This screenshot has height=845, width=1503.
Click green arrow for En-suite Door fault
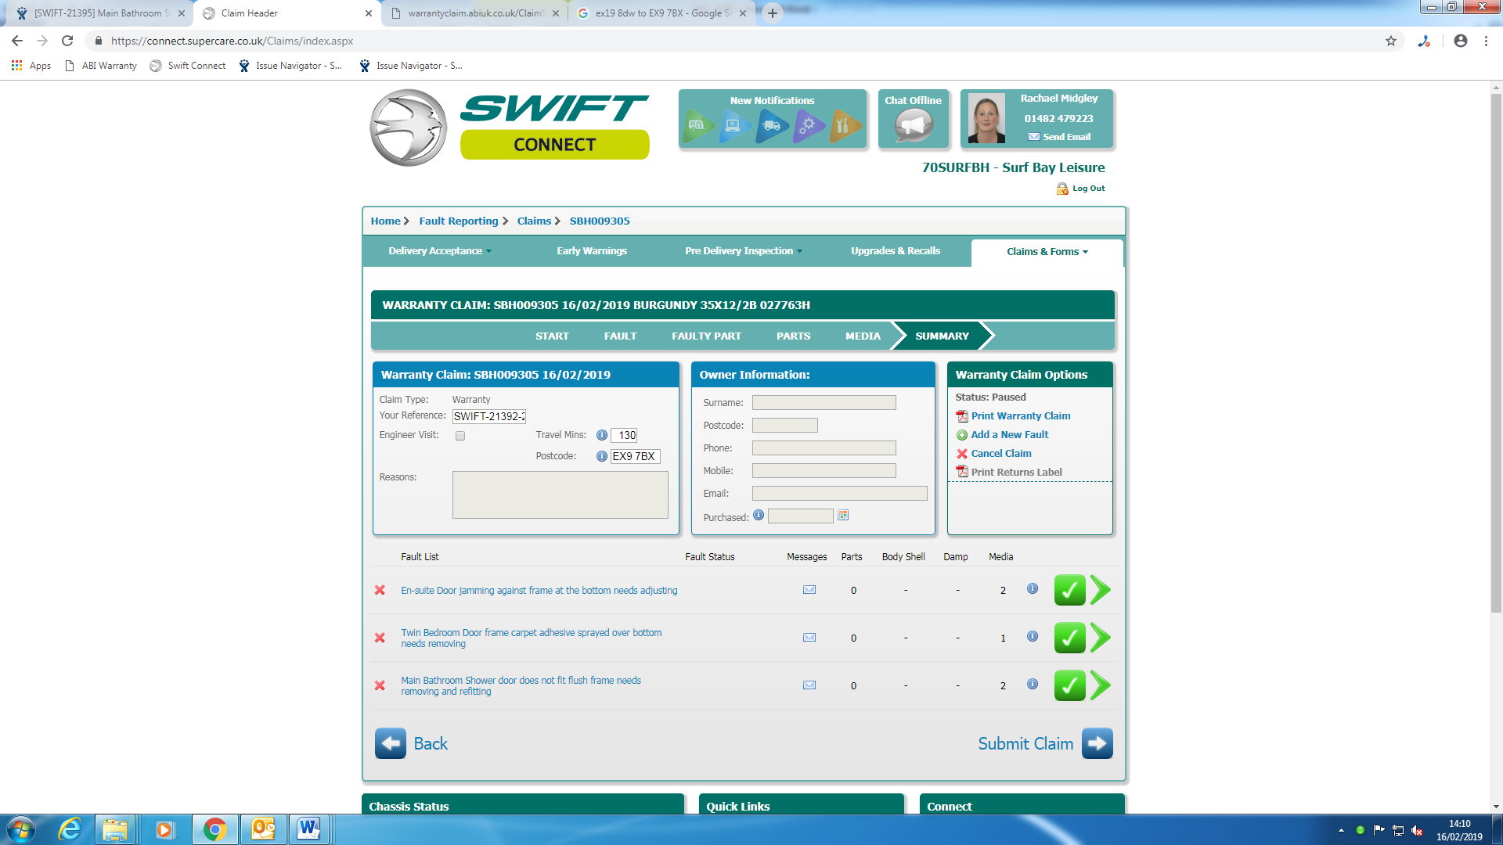coord(1101,590)
